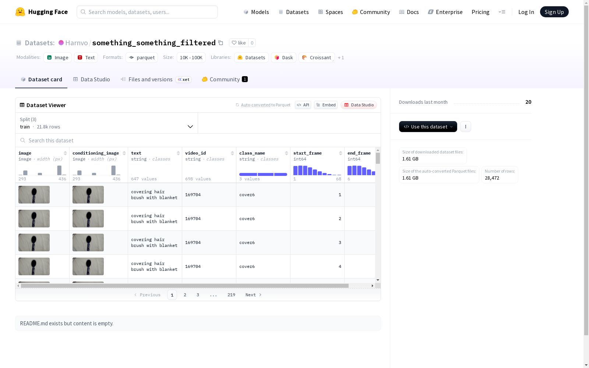Click the table's vertical scroll down arrow

pos(378,280)
